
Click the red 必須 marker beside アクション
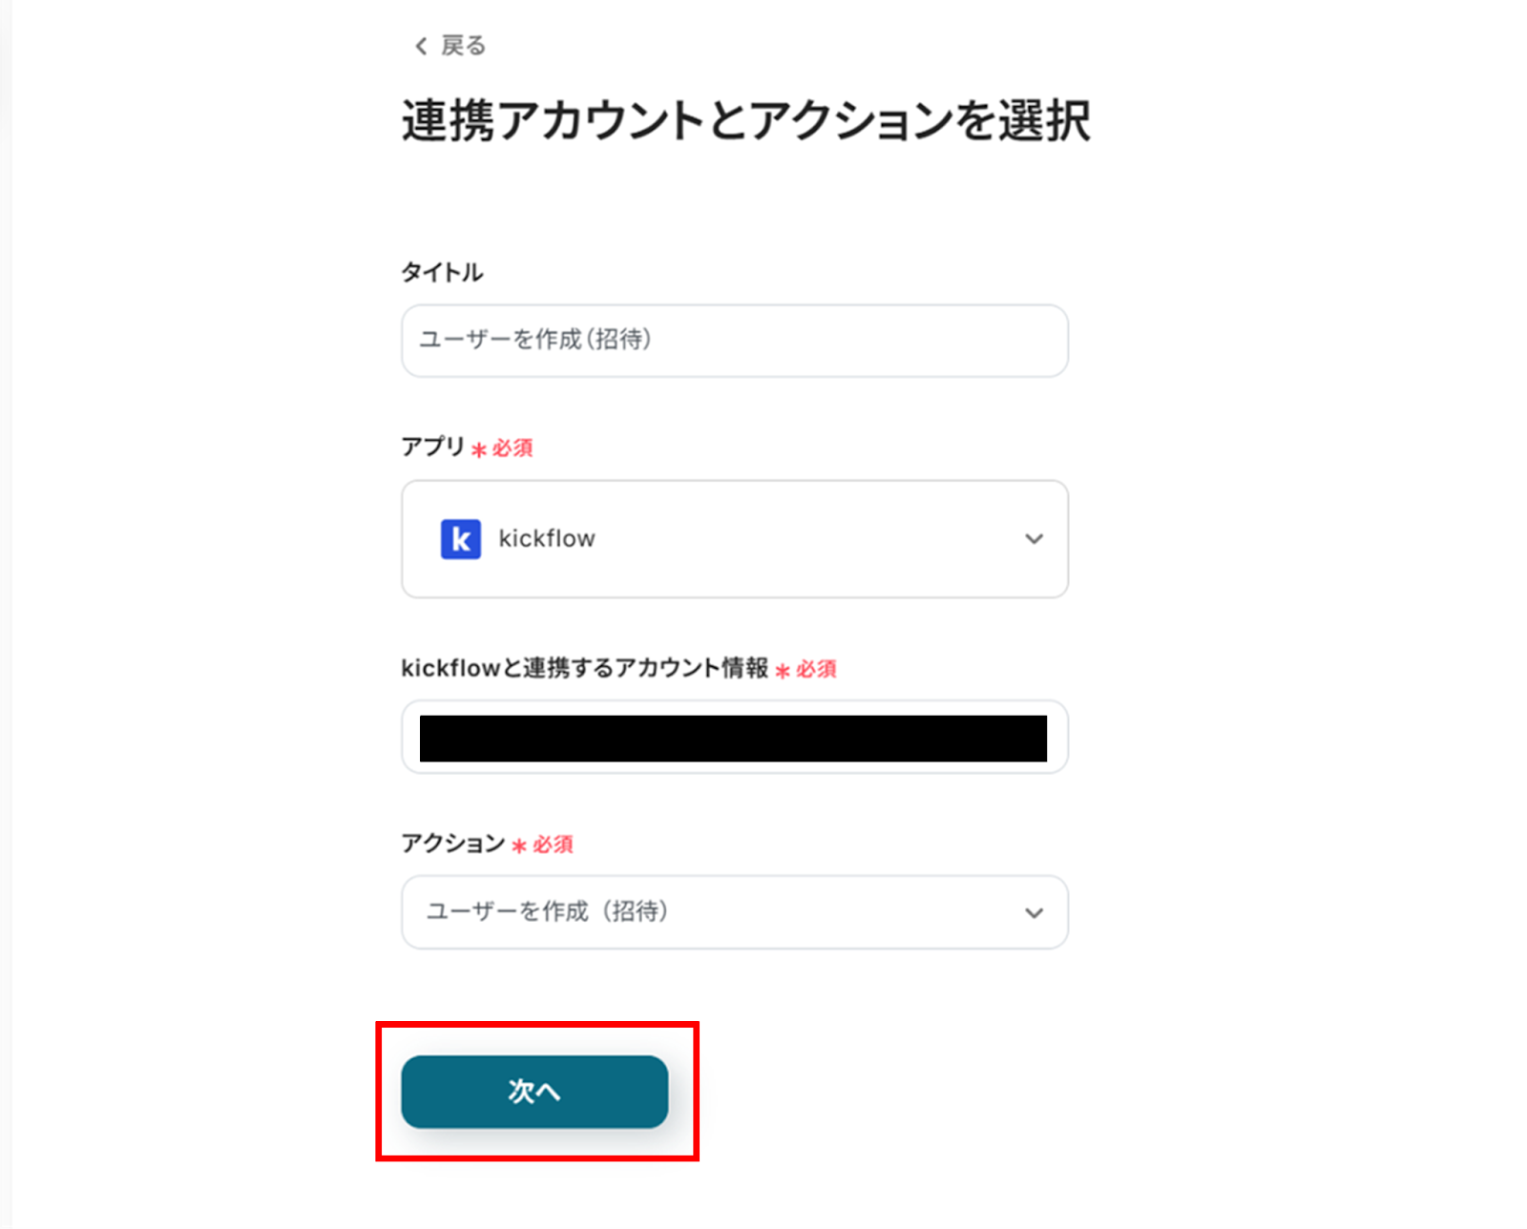click(552, 845)
